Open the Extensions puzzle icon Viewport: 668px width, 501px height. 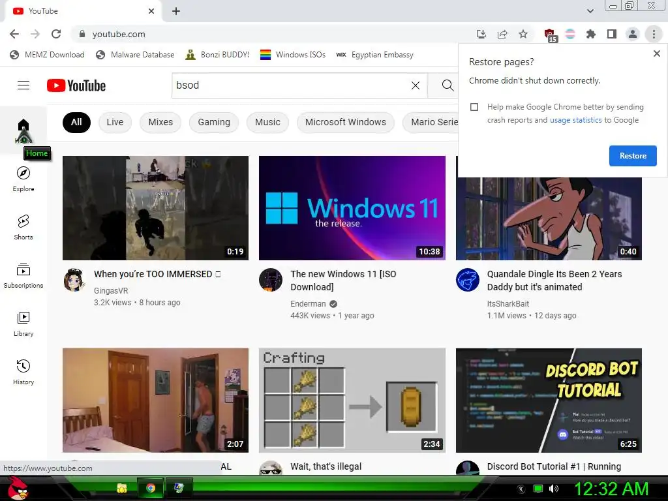(x=591, y=34)
